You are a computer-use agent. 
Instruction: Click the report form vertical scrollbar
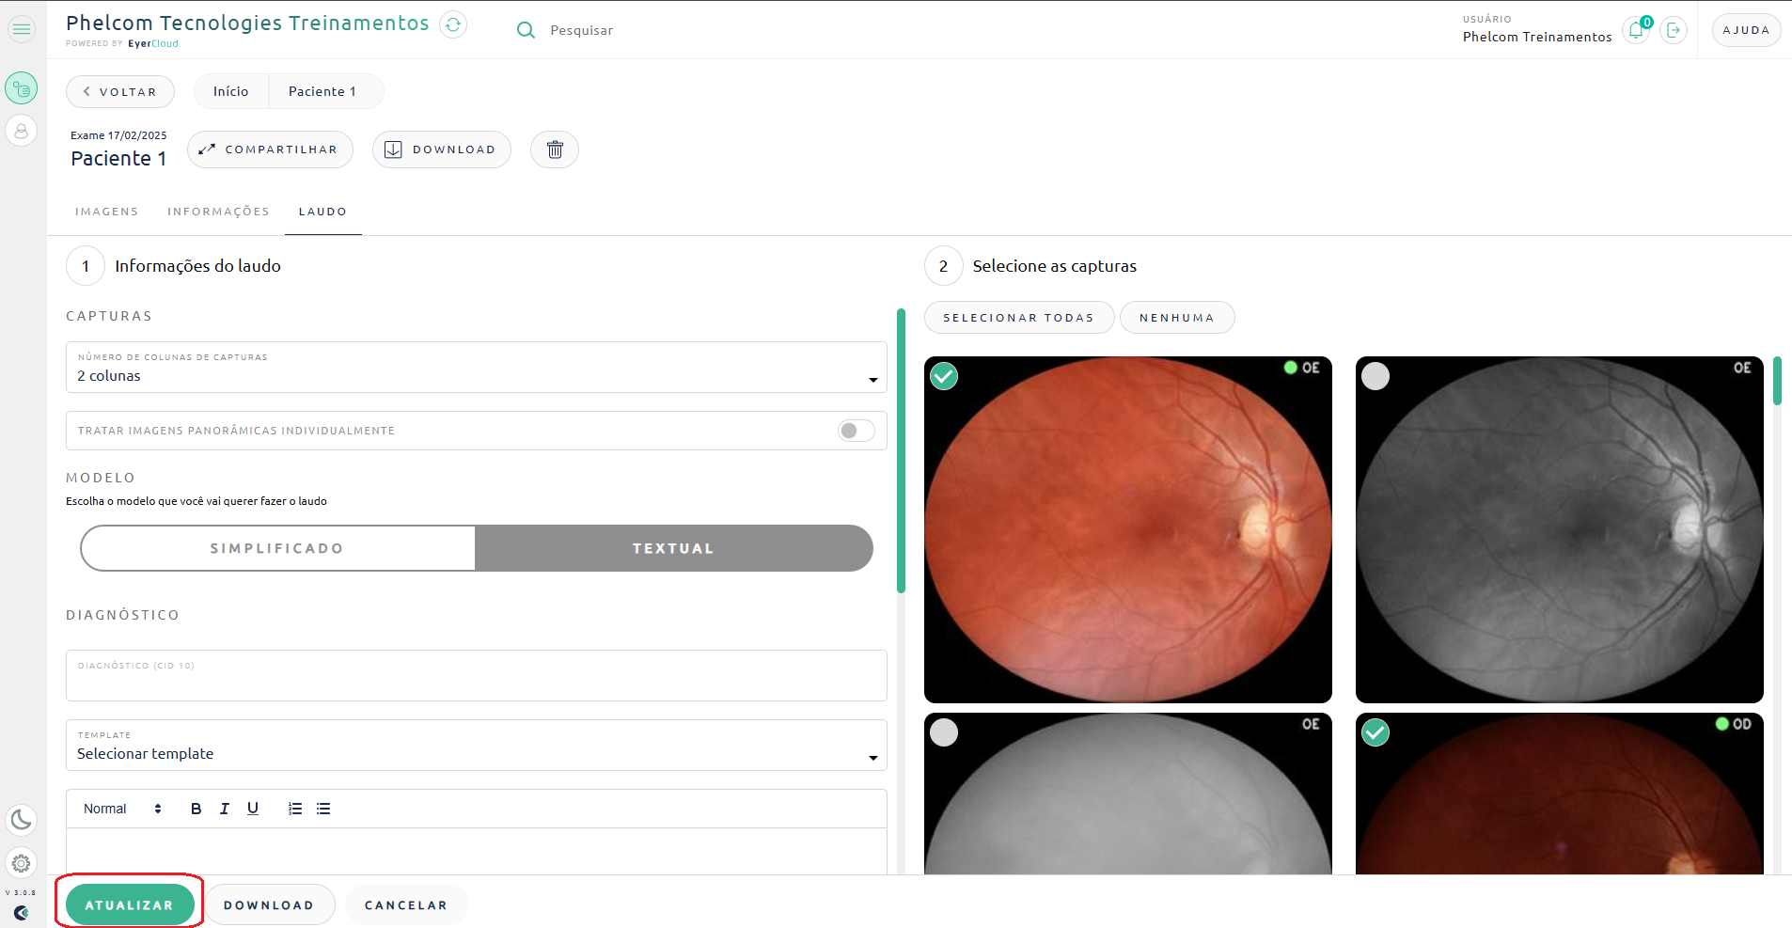click(901, 451)
